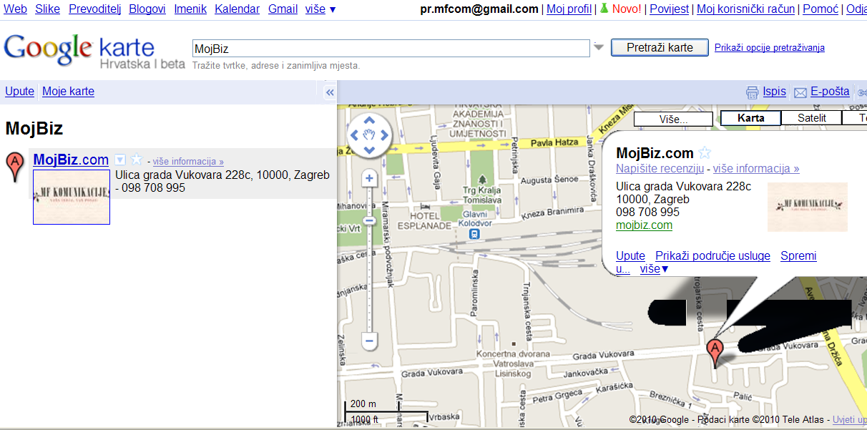
Task: Click the Pretraži karte button
Action: 660,47
